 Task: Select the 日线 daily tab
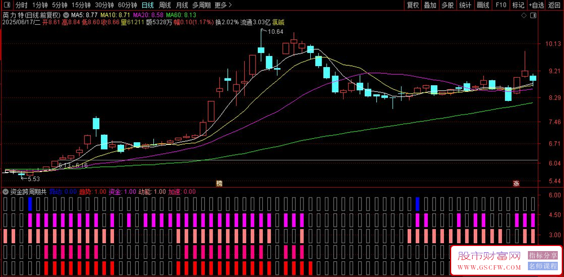(147, 5)
